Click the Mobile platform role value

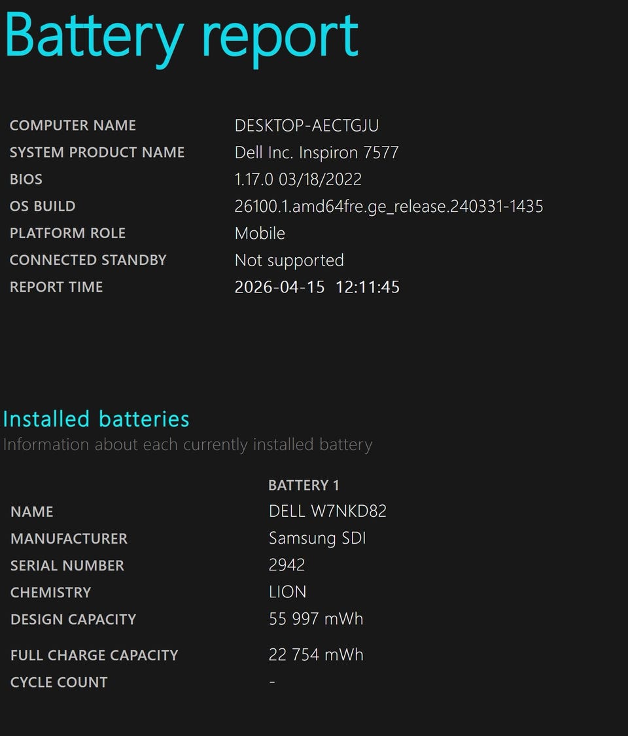(260, 233)
